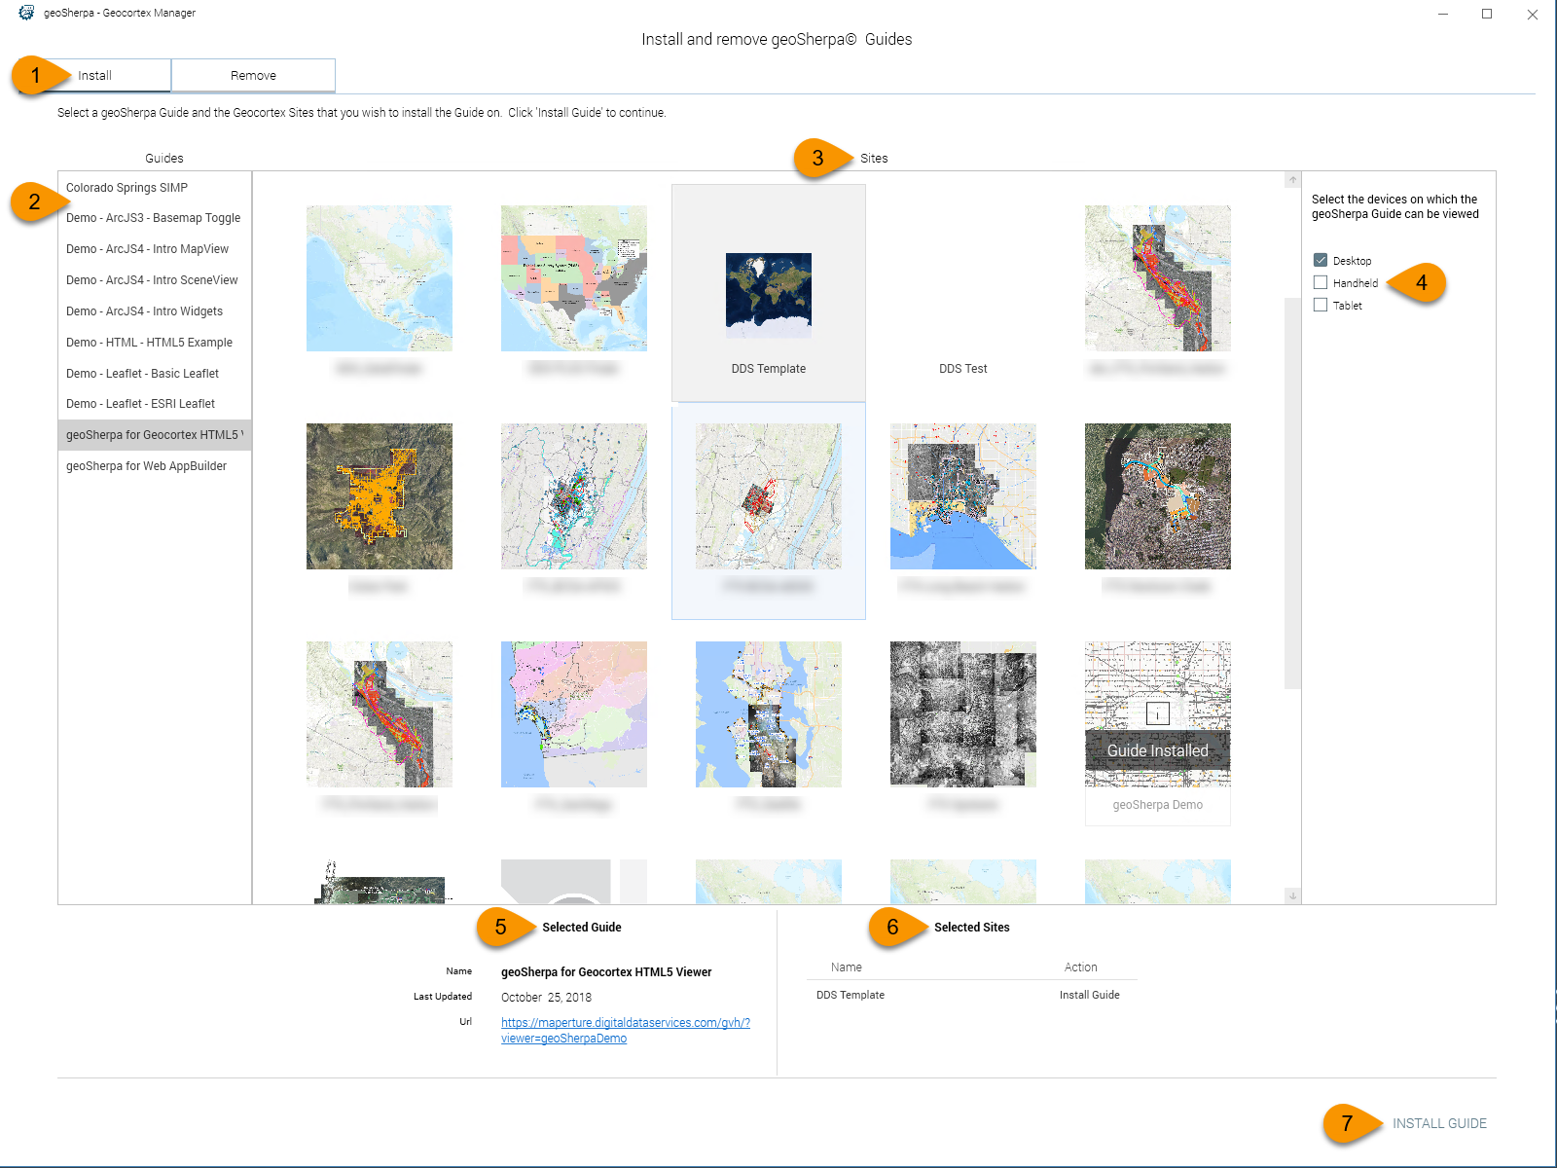Select the pastel regions coastal map thumbnail
The image size is (1557, 1168).
(x=574, y=714)
